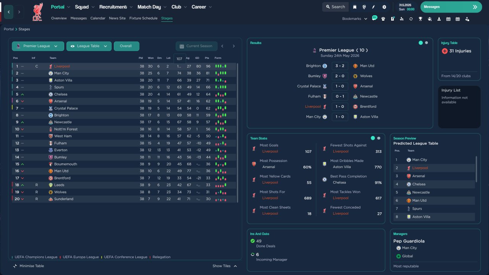The height and width of the screenshot is (275, 489).
Task: Click Minimise Table
Action: (29, 266)
